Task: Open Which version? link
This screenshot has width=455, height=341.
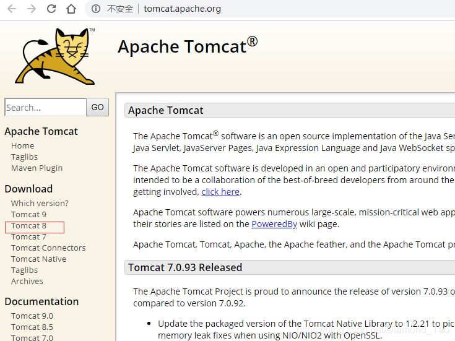Action: (40, 203)
